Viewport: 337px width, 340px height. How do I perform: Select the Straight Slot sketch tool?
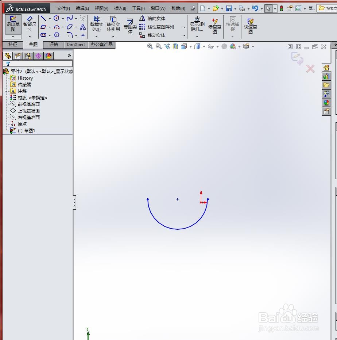click(43, 35)
